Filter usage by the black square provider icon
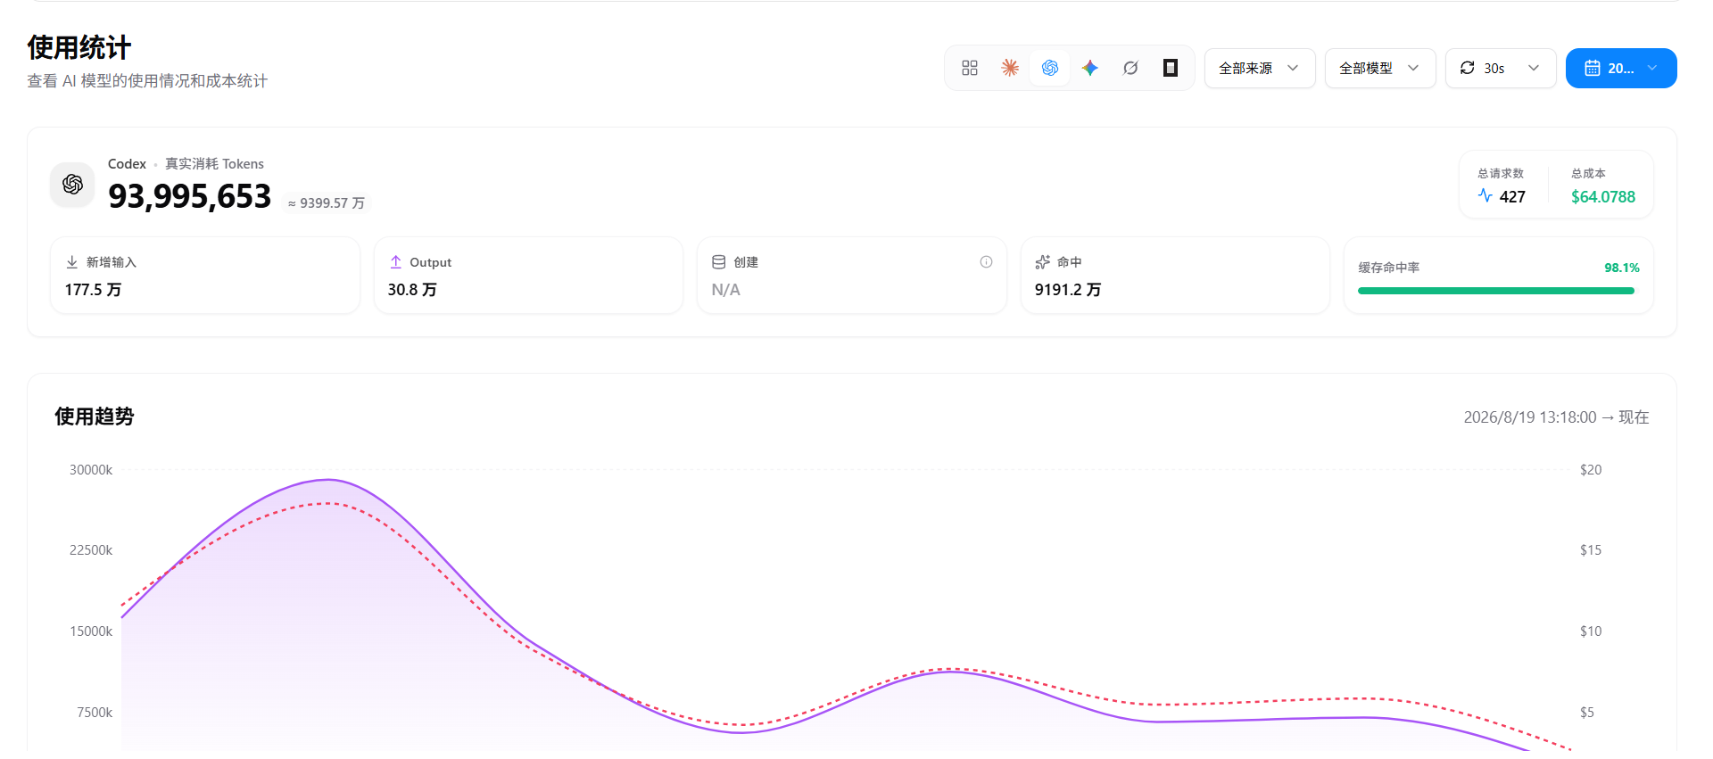 click(x=1171, y=68)
